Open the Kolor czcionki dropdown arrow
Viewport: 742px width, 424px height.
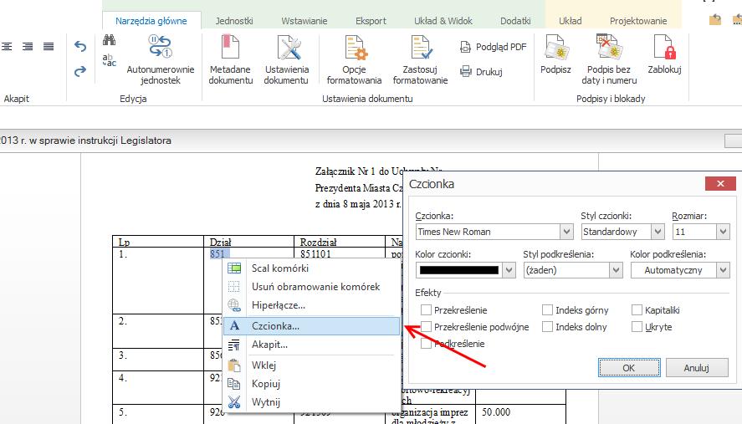pos(509,270)
